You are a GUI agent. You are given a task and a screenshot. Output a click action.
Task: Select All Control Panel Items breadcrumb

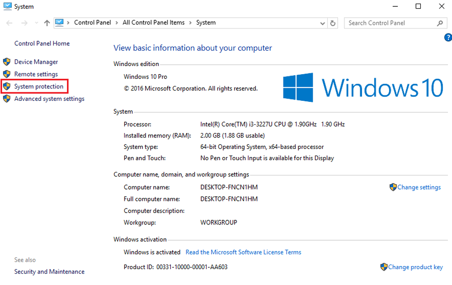(153, 23)
